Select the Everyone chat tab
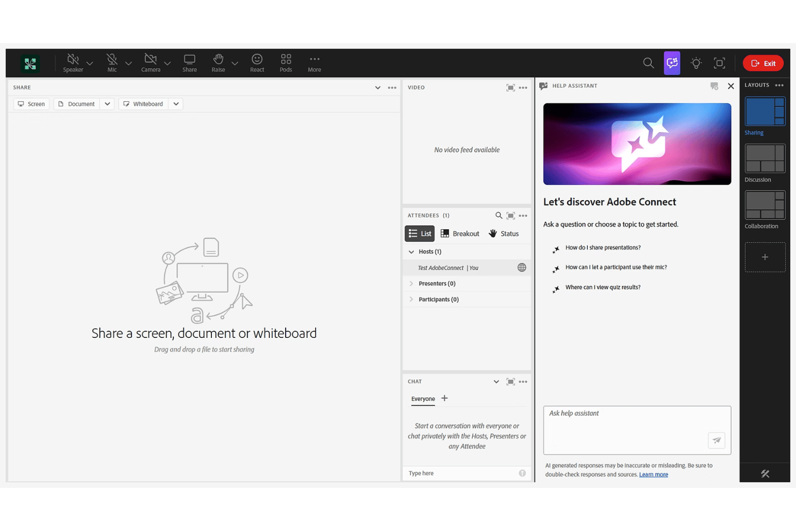796x531 pixels. [423, 399]
